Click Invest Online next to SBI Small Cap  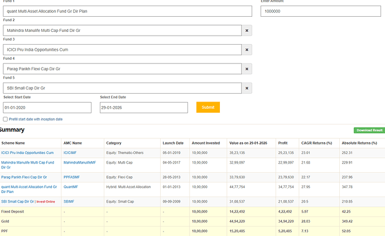click(46, 201)
